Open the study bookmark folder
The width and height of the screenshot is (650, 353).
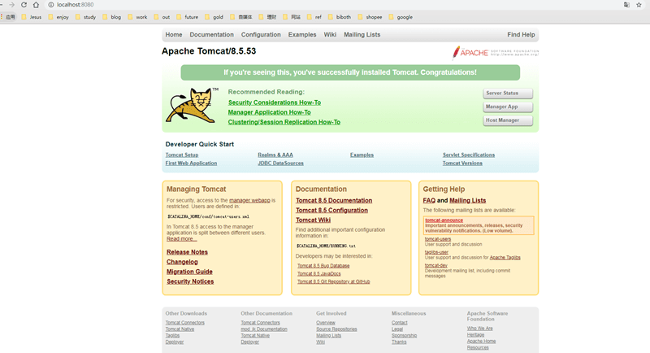tap(85, 17)
